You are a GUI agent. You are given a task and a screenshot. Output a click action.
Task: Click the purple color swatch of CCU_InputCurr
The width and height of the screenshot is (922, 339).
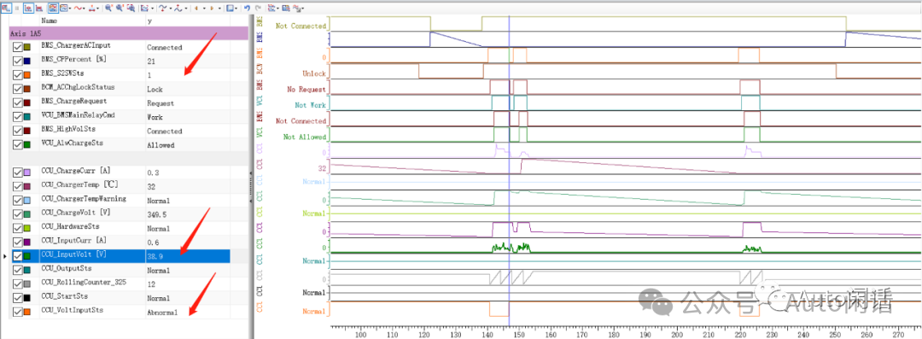coord(27,242)
